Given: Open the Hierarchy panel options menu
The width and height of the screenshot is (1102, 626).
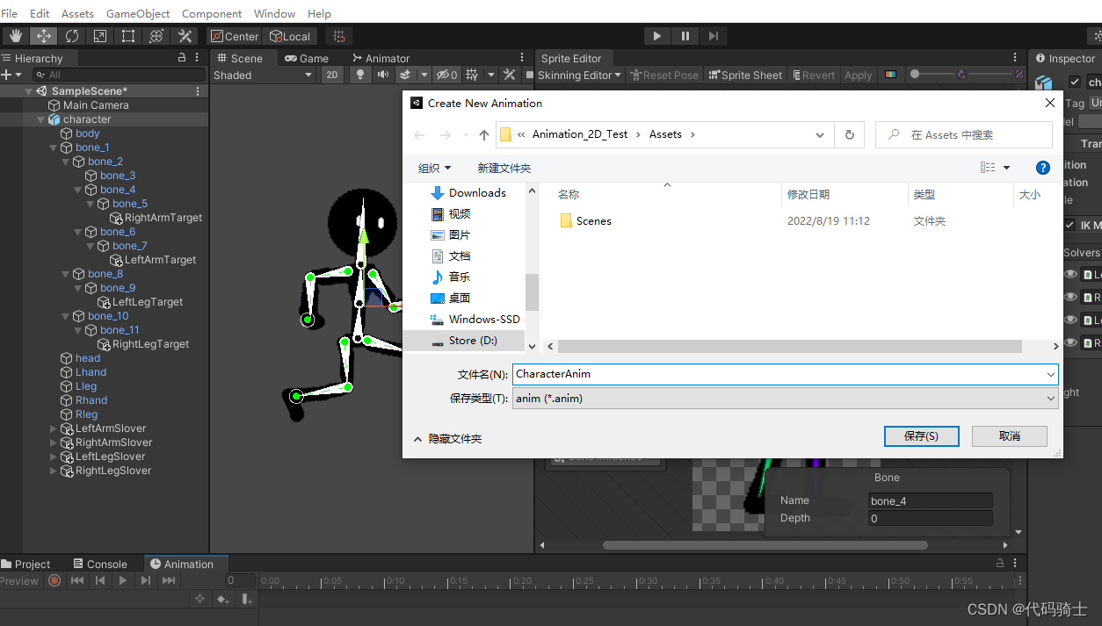Looking at the screenshot, I should pyautogui.click(x=199, y=57).
